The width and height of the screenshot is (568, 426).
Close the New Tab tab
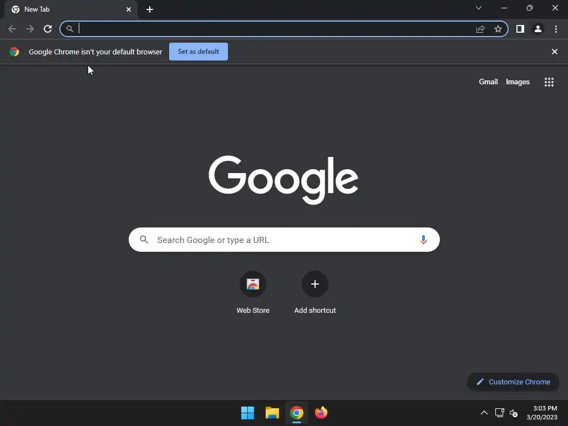(x=129, y=9)
